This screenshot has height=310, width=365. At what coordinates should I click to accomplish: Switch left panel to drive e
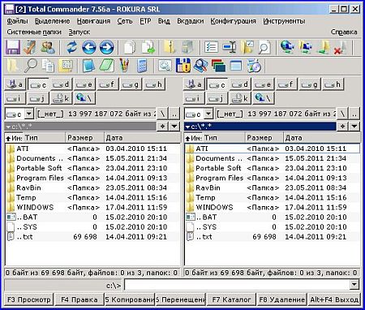tap(84, 84)
